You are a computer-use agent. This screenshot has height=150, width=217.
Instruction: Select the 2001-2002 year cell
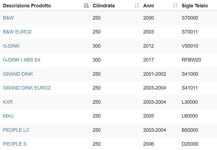(x=155, y=74)
